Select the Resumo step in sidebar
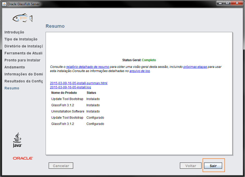Image resolution: width=245 pixels, height=177 pixels. pos(12,88)
